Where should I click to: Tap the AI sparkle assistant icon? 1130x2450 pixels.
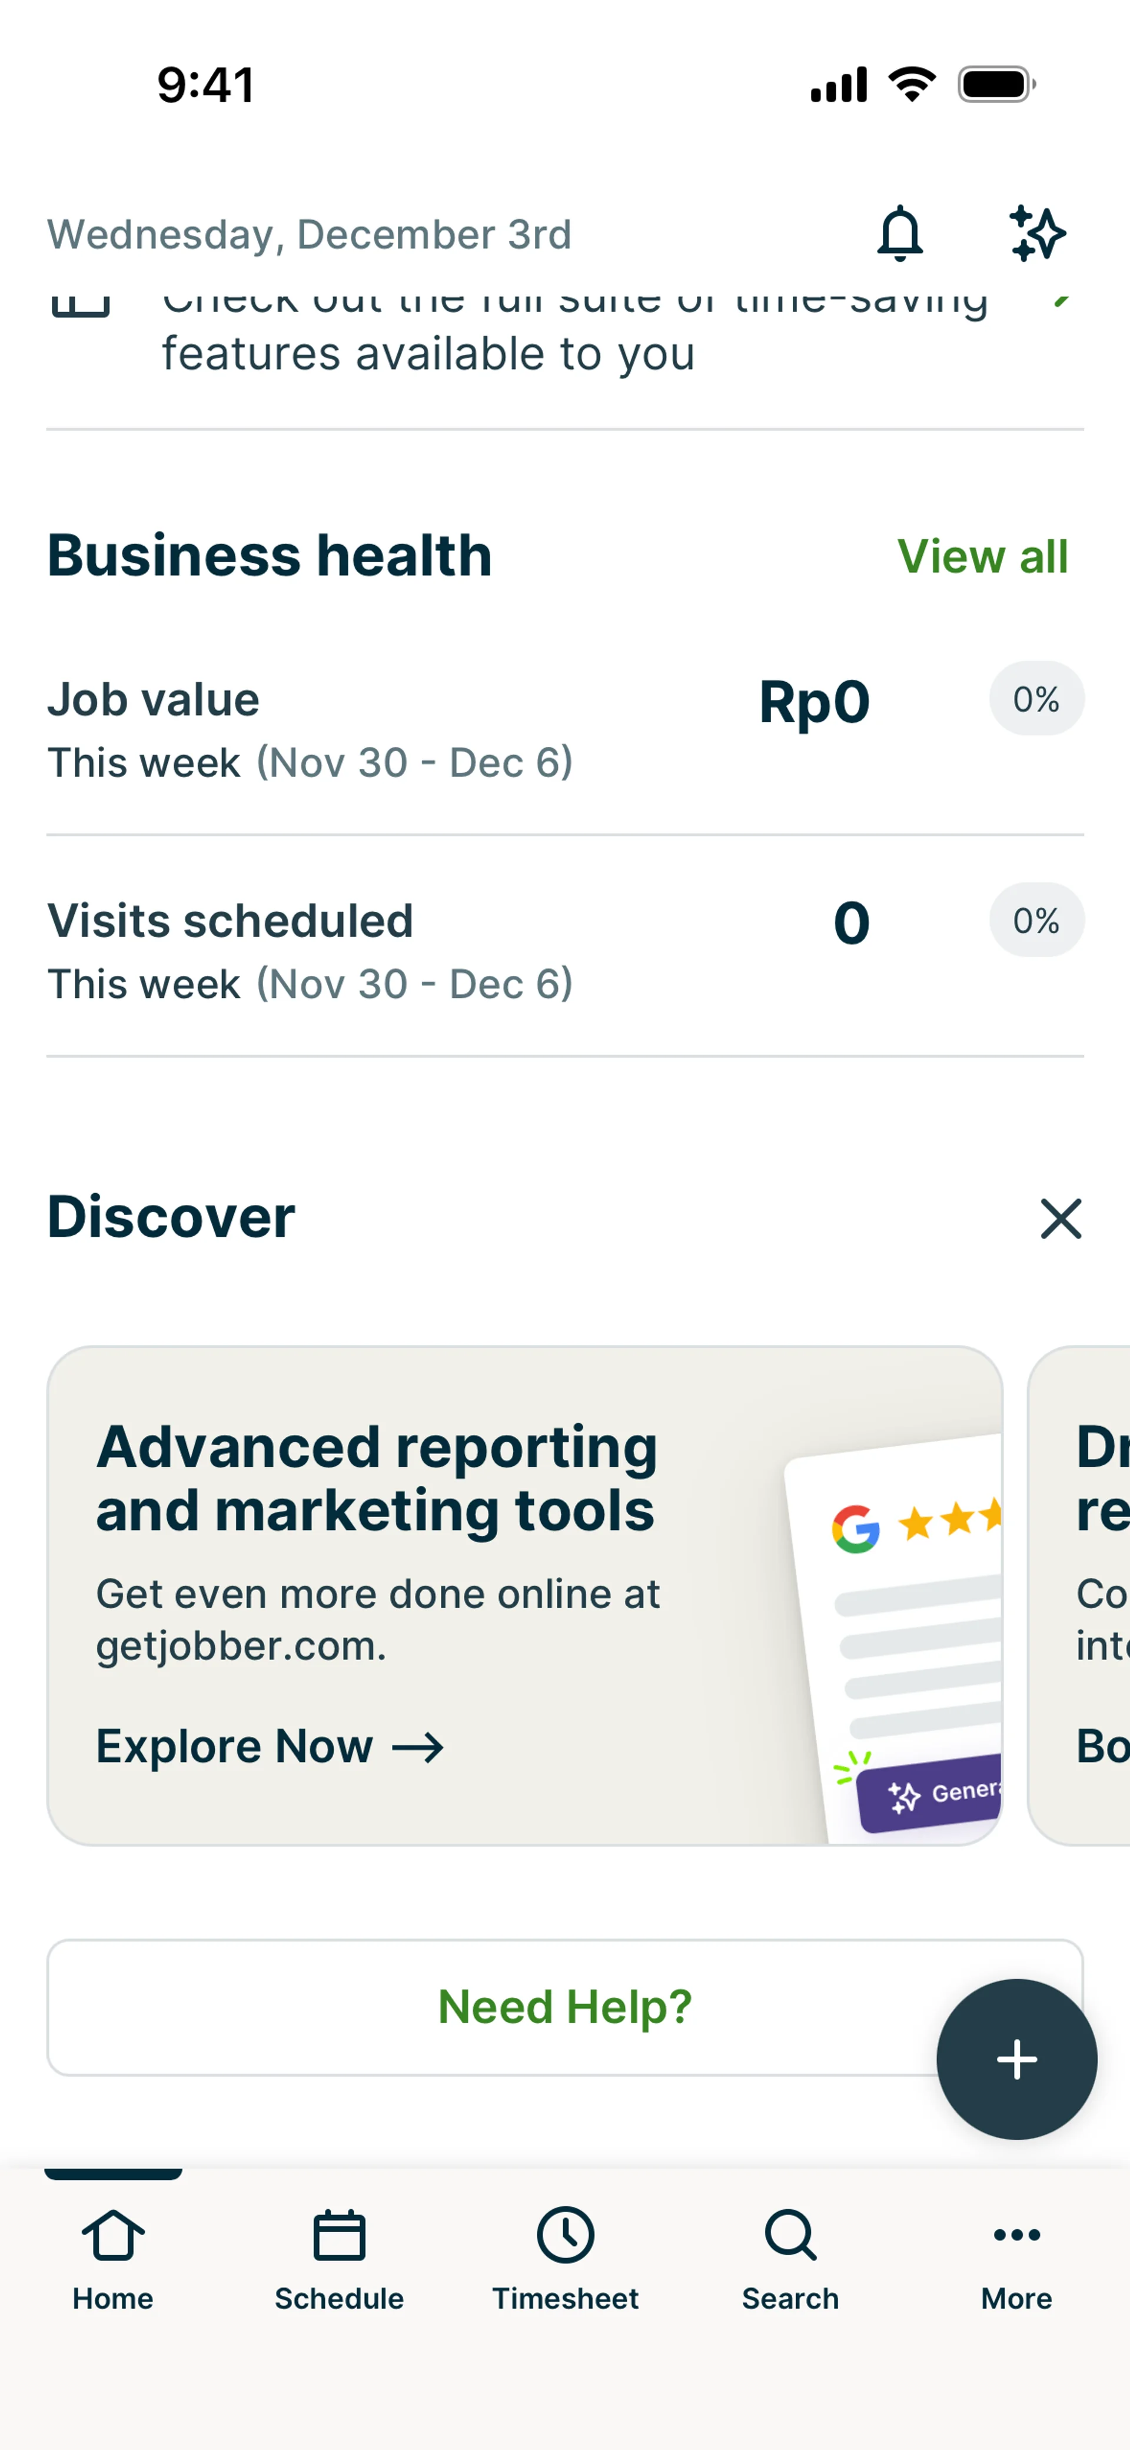point(1037,234)
